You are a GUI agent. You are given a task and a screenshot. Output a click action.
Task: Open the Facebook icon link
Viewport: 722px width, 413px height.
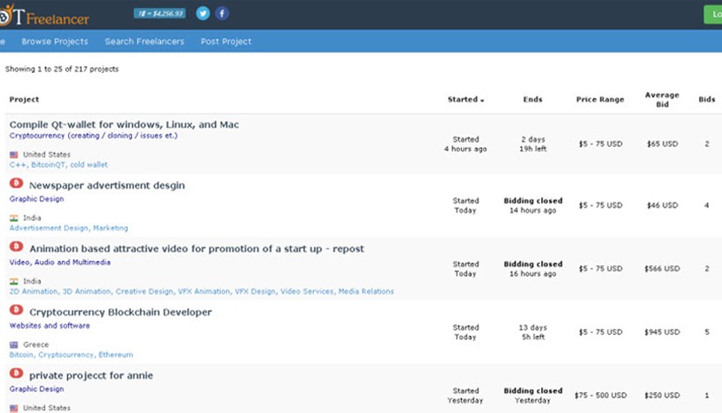coord(222,13)
